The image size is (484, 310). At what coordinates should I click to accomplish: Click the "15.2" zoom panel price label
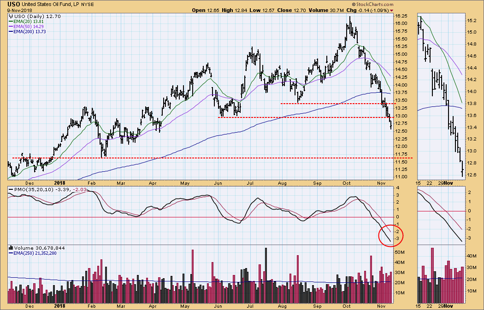[x=471, y=20]
